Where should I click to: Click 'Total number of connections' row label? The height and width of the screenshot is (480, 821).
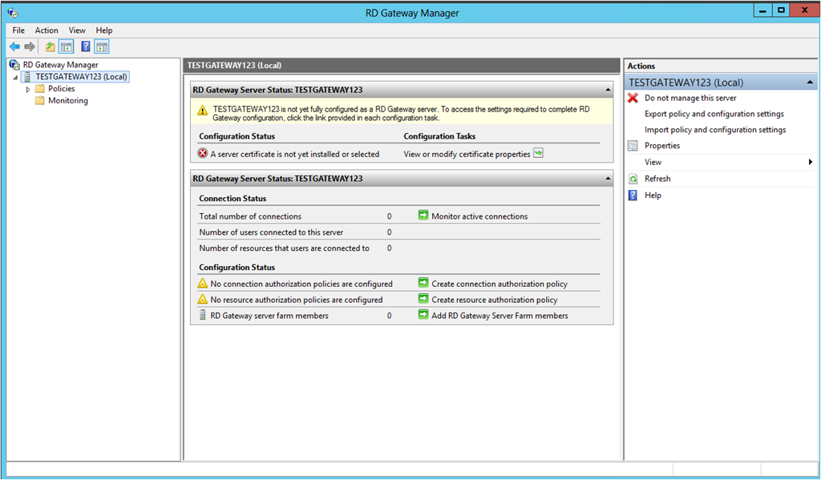click(250, 216)
